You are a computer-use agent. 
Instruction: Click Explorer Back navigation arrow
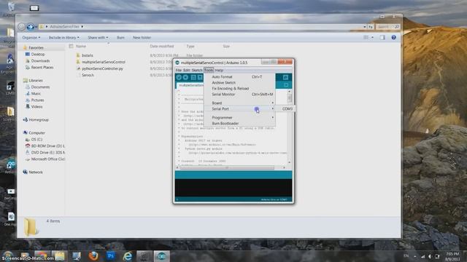[21, 27]
